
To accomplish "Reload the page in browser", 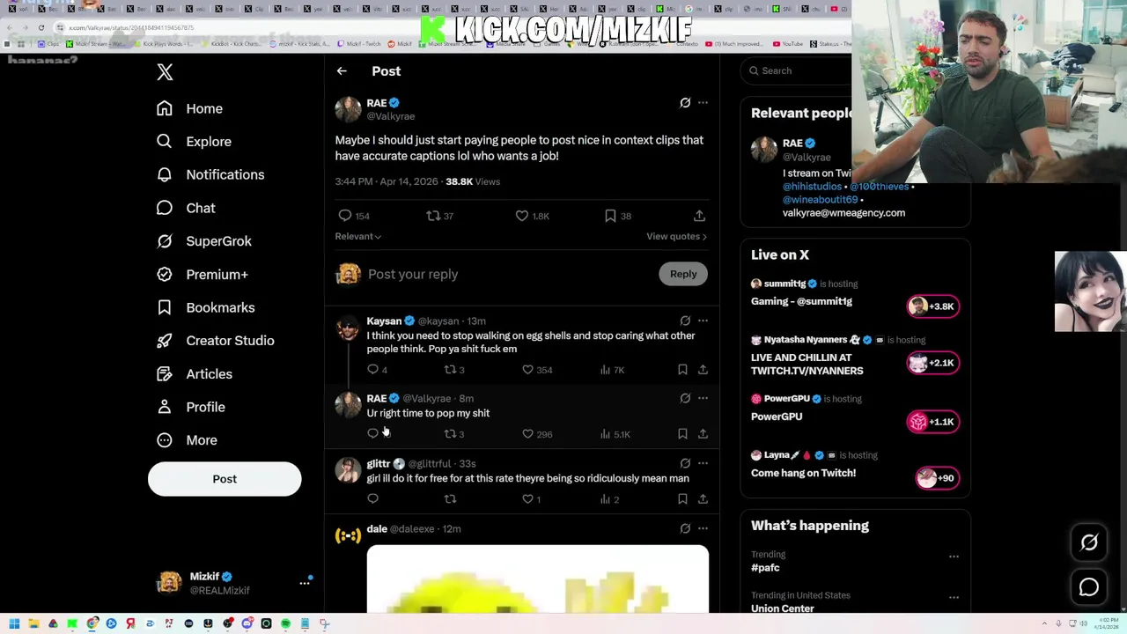I will click(41, 27).
